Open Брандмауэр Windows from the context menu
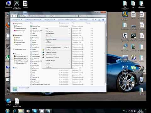The image size is (151, 113). pyautogui.click(x=57, y=57)
